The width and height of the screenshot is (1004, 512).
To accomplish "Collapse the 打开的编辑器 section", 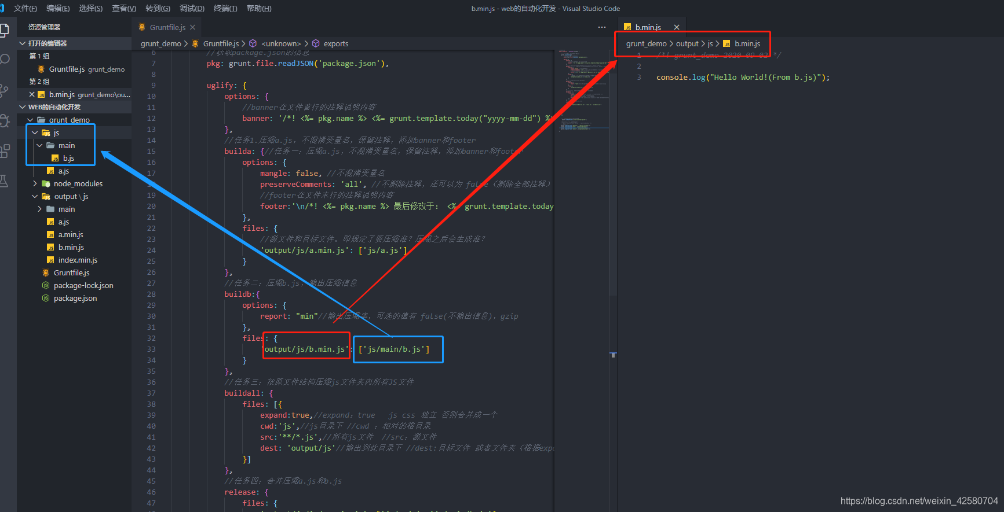I will coord(22,43).
